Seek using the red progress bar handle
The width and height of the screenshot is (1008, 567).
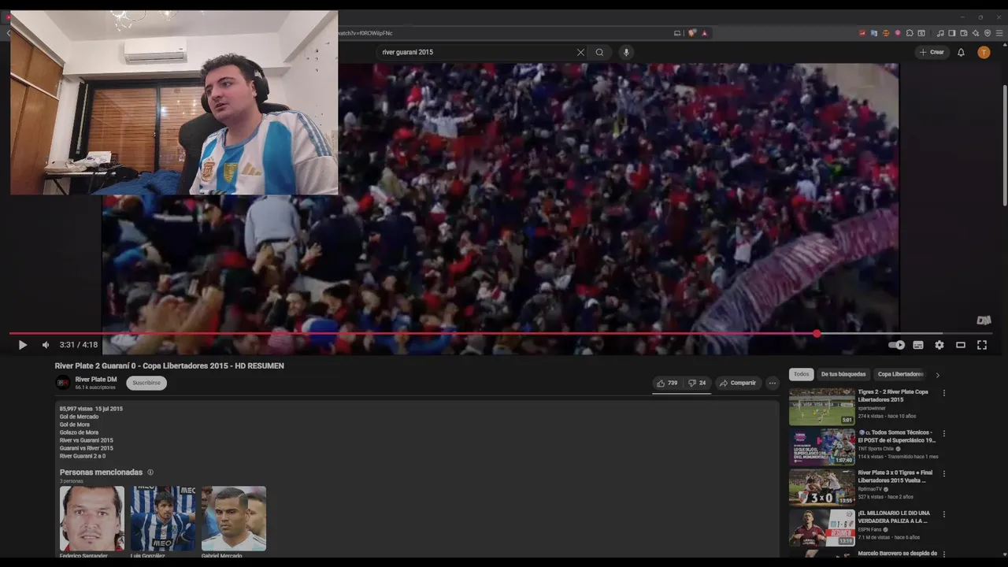pyautogui.click(x=817, y=334)
